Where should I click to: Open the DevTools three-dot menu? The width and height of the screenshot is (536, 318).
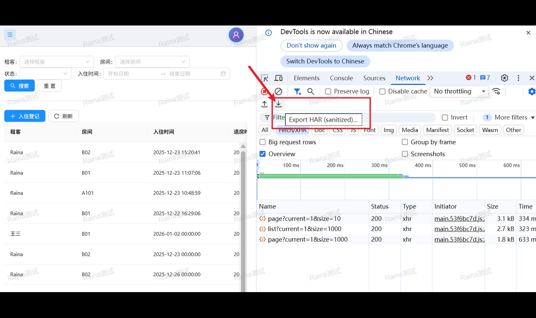pos(518,78)
